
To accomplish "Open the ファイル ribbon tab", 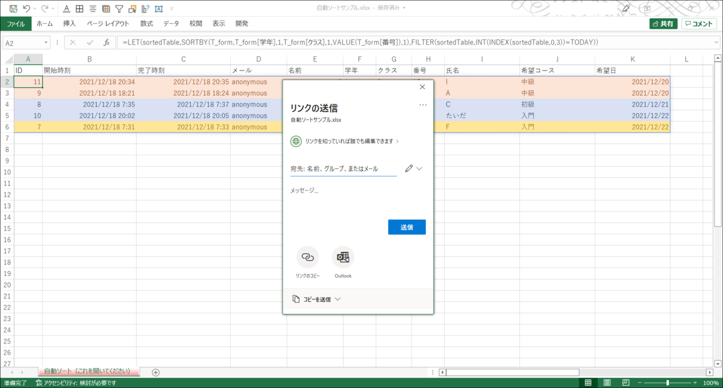I will [x=16, y=23].
